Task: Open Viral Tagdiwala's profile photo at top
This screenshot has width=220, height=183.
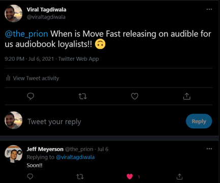Action: [x=13, y=13]
